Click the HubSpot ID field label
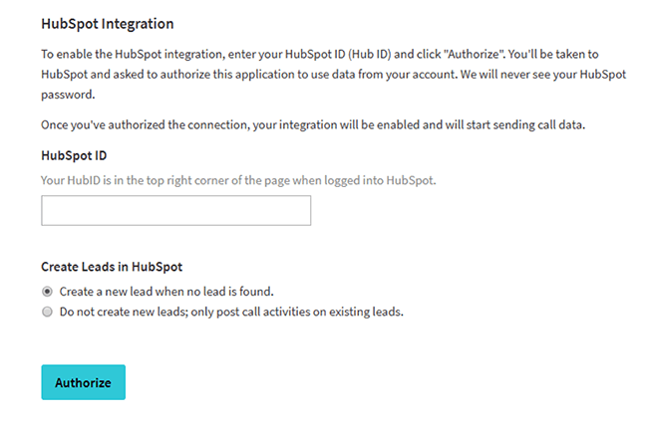The height and width of the screenshot is (423, 648). pyautogui.click(x=74, y=155)
